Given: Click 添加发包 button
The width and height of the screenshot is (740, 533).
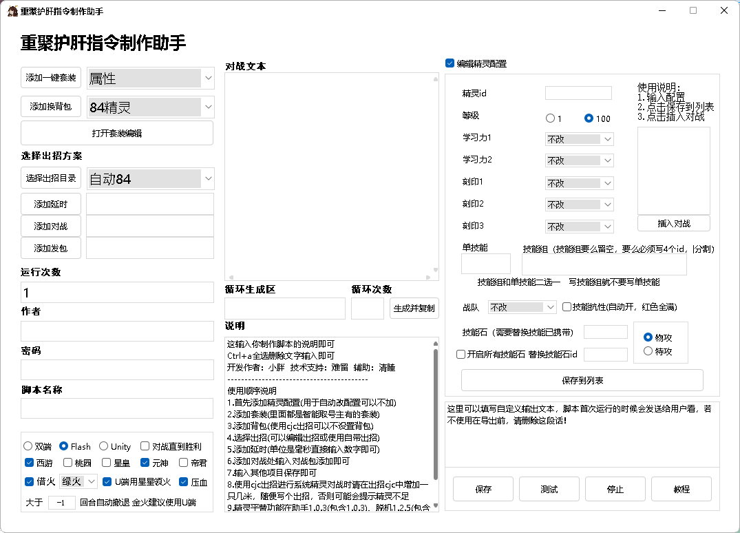Looking at the screenshot, I should [51, 249].
